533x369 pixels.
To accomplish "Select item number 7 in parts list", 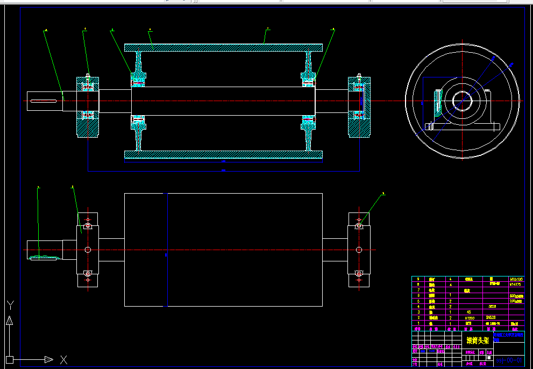I will (418, 290).
